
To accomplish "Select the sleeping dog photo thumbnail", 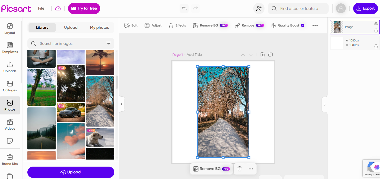I will (x=100, y=137).
